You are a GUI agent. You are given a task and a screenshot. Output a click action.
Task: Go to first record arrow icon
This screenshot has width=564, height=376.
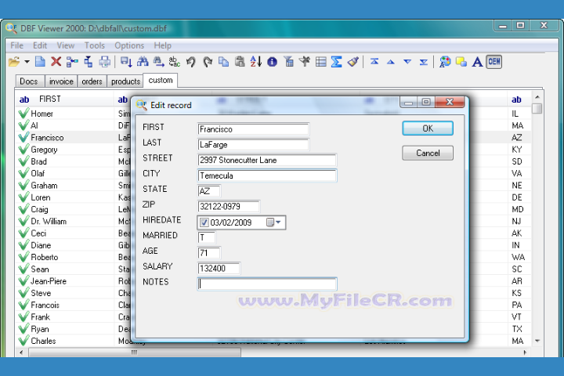coord(374,62)
